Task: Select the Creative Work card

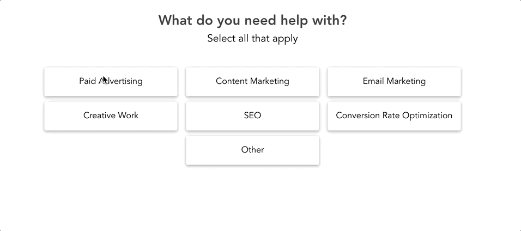Action: [x=111, y=115]
